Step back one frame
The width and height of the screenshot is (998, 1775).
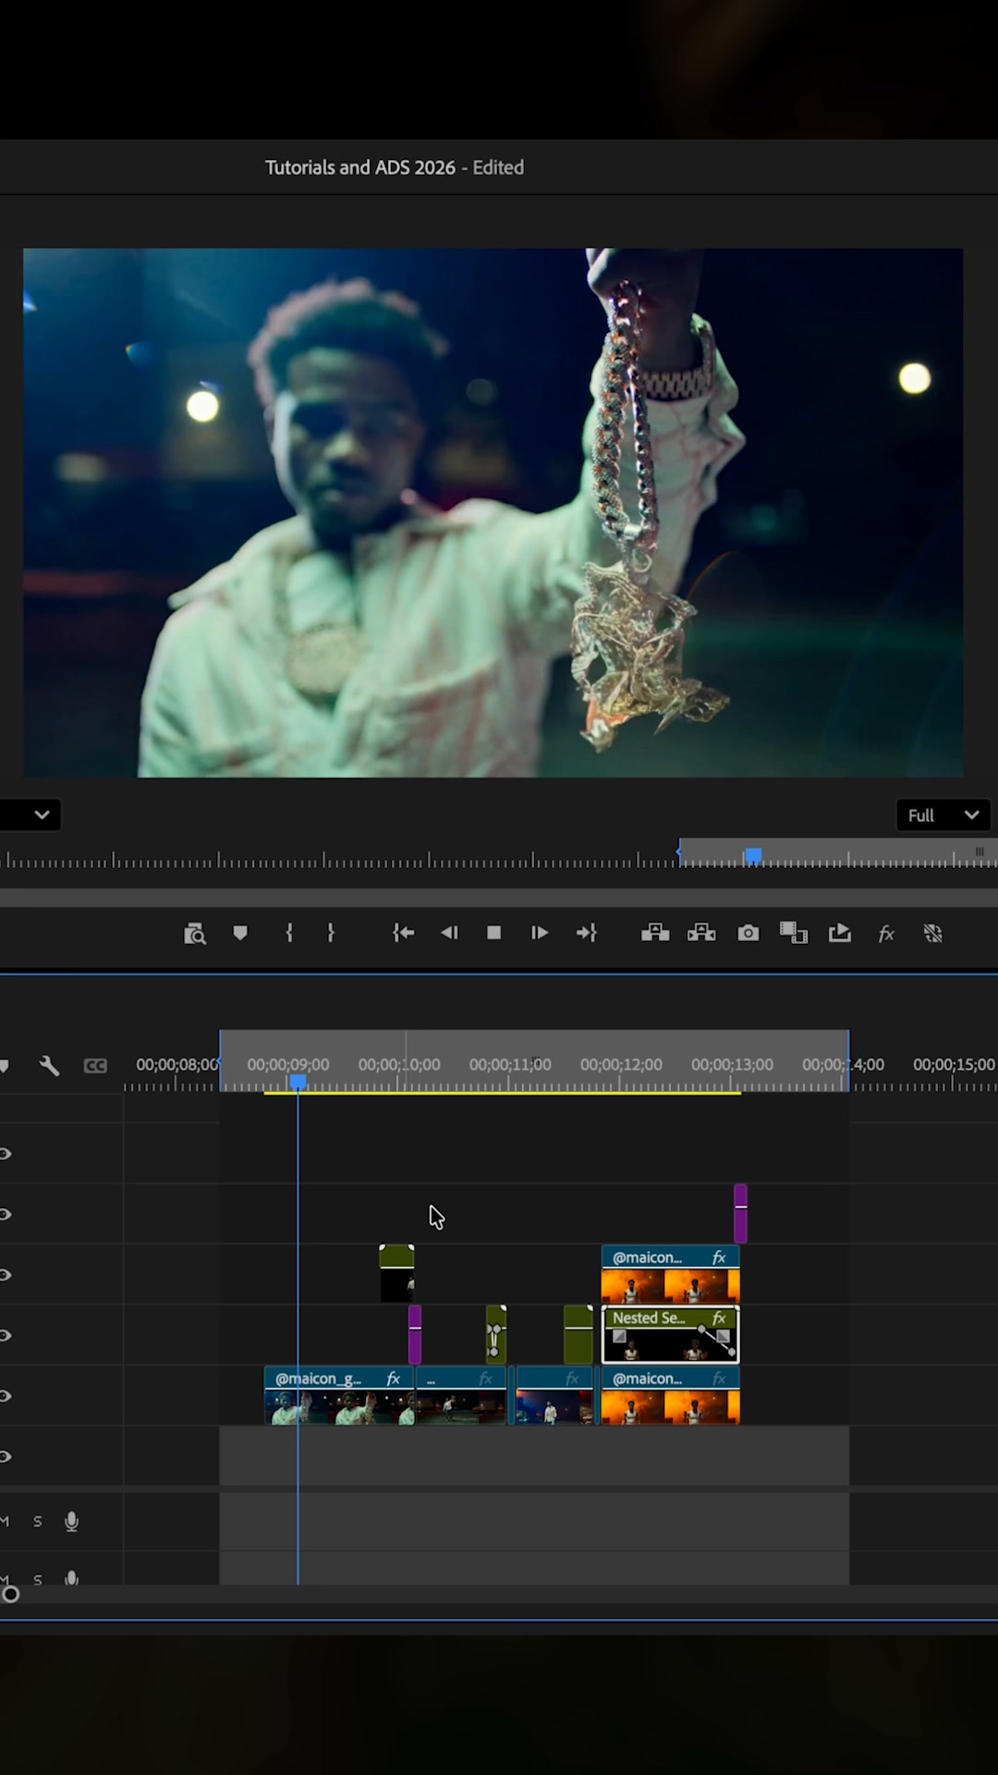click(449, 933)
